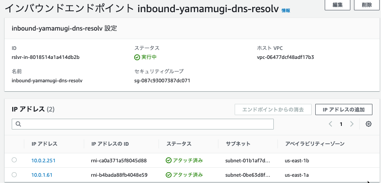Sort by アベイラビリティーゾーン column header
Viewport: 381px width, 183px height.
pos(315,144)
